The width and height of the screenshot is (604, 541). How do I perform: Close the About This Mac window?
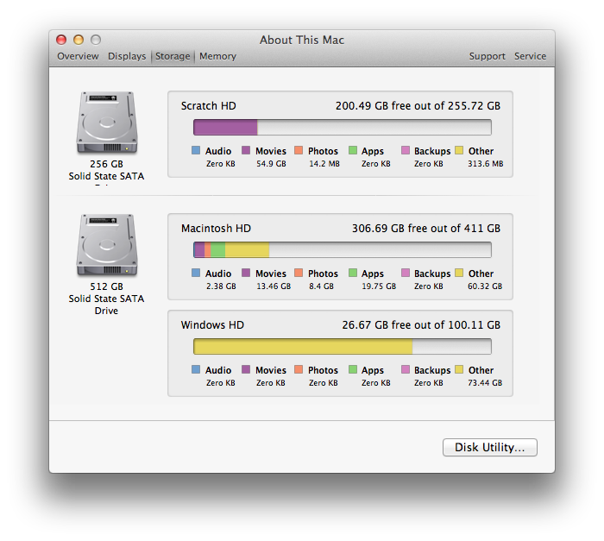(61, 40)
